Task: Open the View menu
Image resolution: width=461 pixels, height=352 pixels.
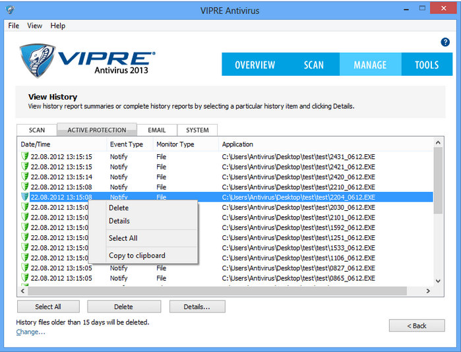Action: (x=34, y=26)
